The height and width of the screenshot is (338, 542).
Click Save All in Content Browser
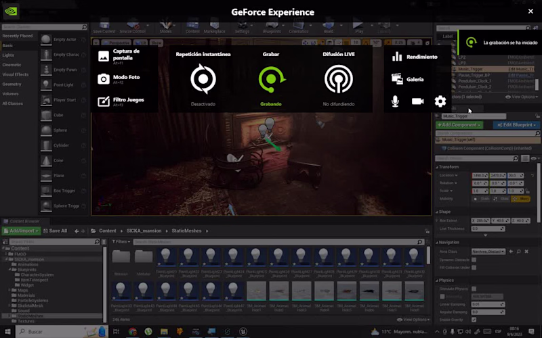56,231
